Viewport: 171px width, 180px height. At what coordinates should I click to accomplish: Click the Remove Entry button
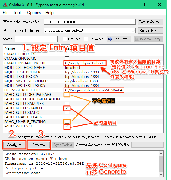tap(148, 39)
